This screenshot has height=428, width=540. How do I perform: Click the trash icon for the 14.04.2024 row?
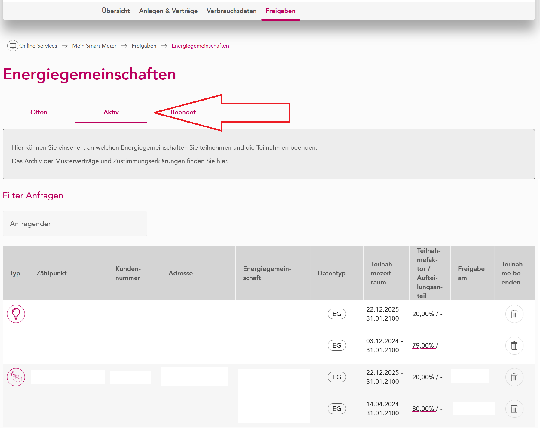pos(514,409)
